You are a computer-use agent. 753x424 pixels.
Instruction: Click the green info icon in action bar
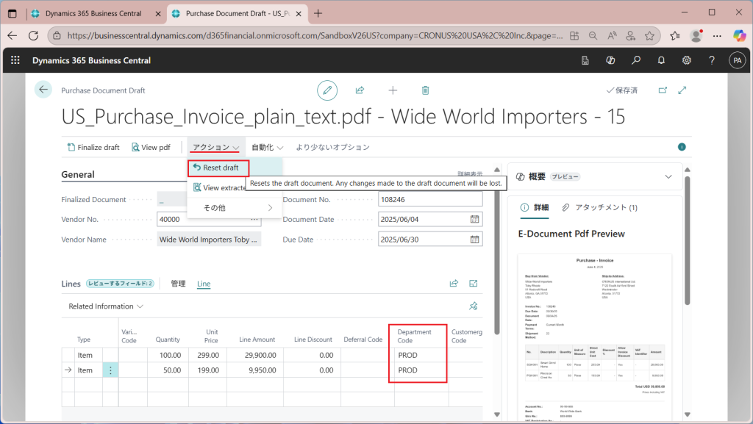(x=682, y=147)
